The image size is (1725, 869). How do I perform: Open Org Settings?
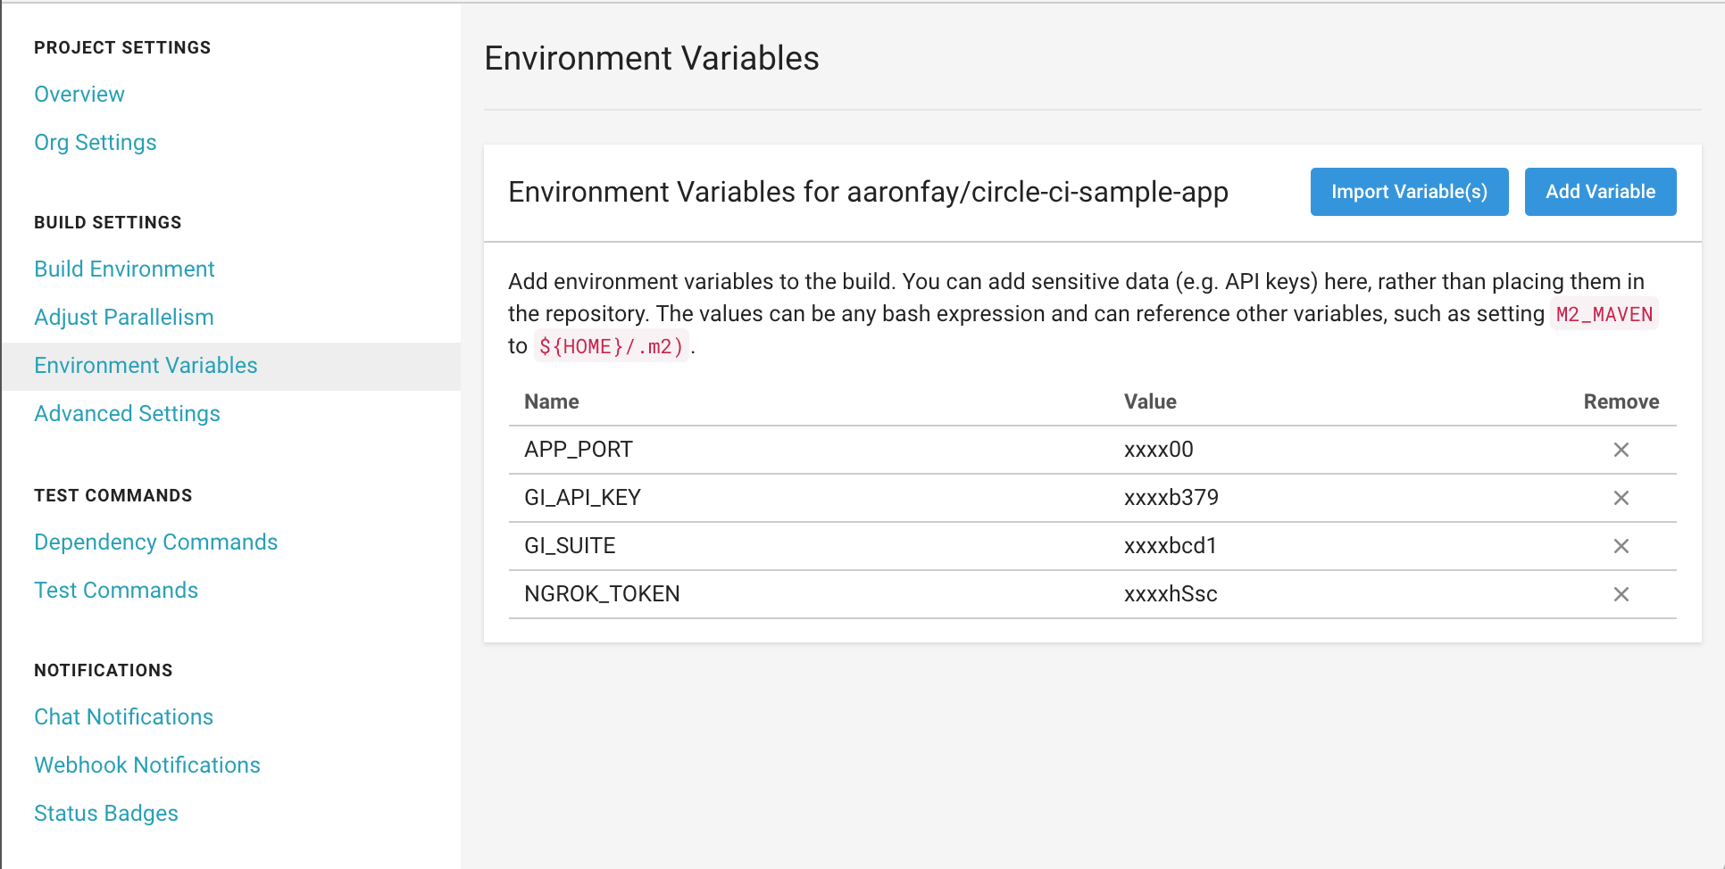click(95, 142)
